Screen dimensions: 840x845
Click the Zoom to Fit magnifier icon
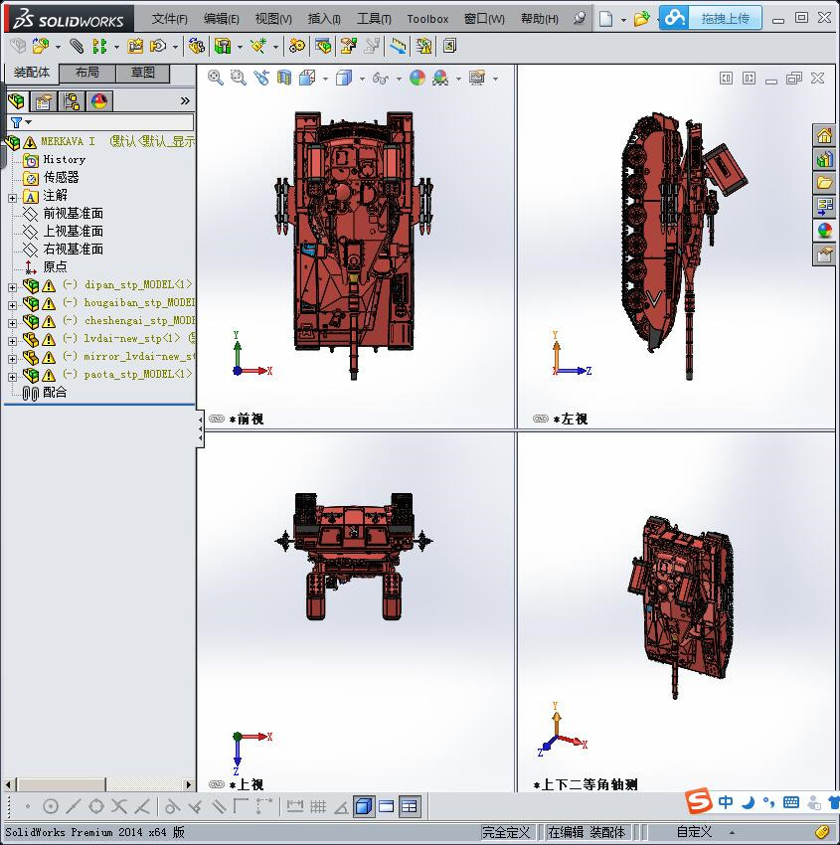pos(215,78)
